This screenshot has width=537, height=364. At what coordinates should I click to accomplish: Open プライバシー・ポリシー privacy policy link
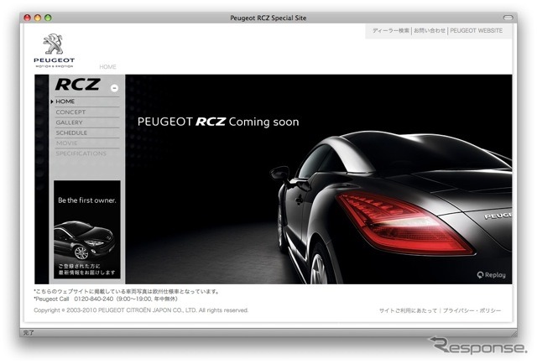click(472, 310)
